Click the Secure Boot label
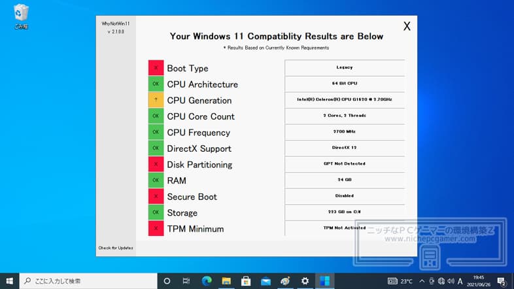Image resolution: width=514 pixels, height=289 pixels. click(192, 197)
